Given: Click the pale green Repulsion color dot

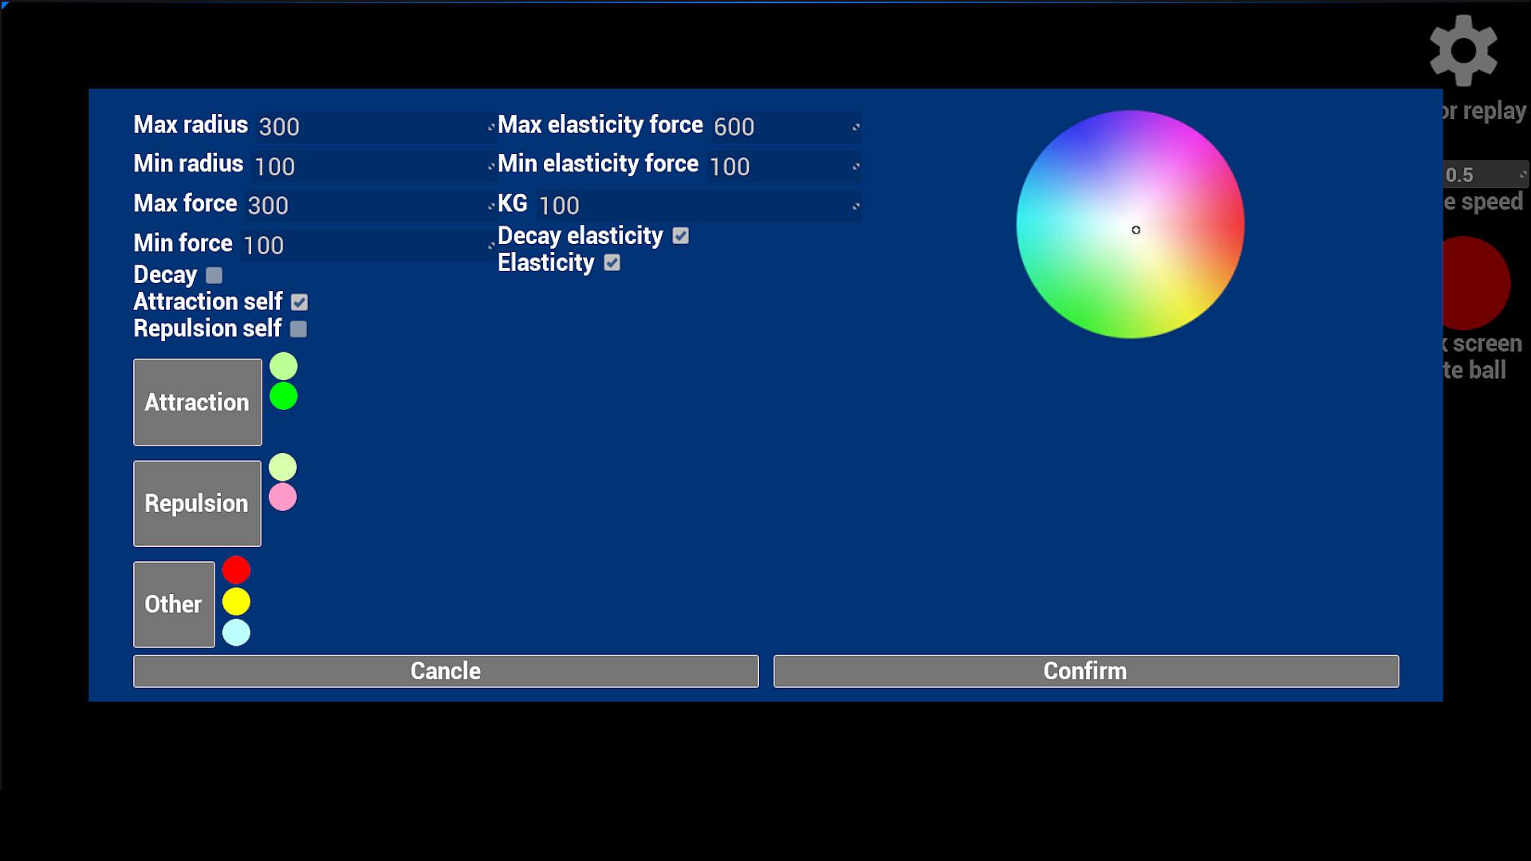Looking at the screenshot, I should tap(282, 467).
